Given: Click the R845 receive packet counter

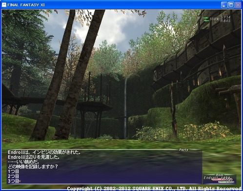Looking at the screenshot, I should [225, 21].
